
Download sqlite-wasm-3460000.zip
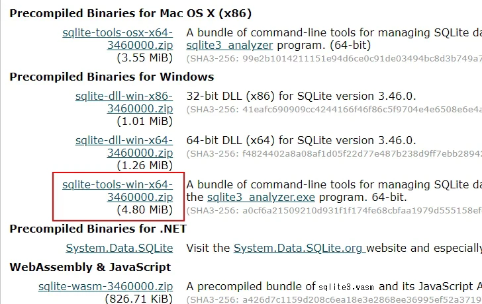pos(105,286)
